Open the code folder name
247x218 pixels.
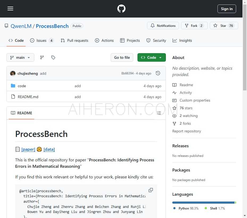pyautogui.click(x=22, y=86)
